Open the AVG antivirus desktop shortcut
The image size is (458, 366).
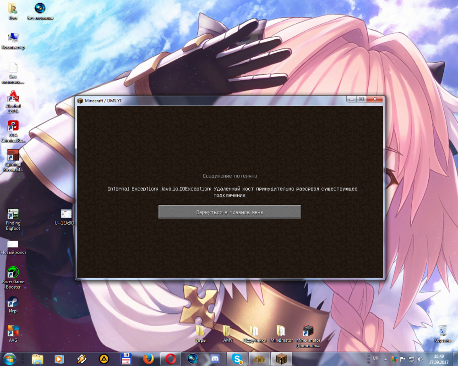pos(13,330)
